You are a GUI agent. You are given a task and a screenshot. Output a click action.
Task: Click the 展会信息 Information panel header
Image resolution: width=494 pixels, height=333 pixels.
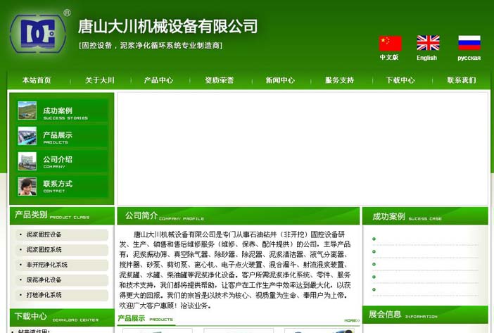425,315
